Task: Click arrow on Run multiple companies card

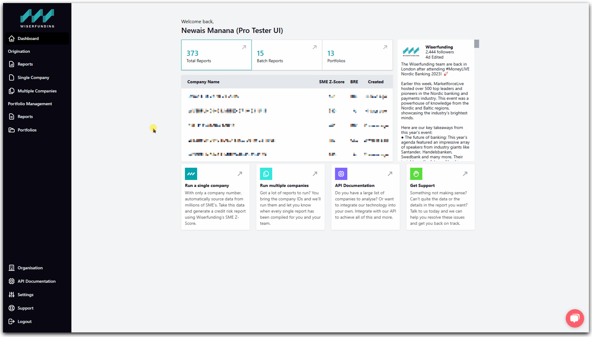Action: click(315, 174)
